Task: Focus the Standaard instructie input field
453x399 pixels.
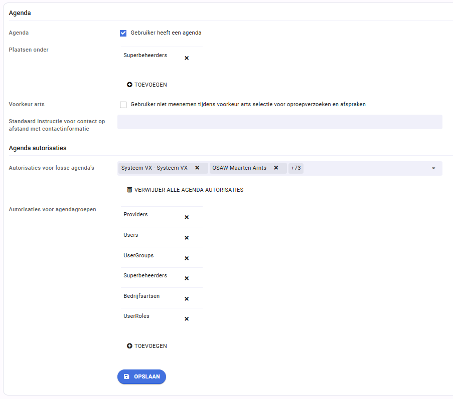Action: tap(279, 122)
